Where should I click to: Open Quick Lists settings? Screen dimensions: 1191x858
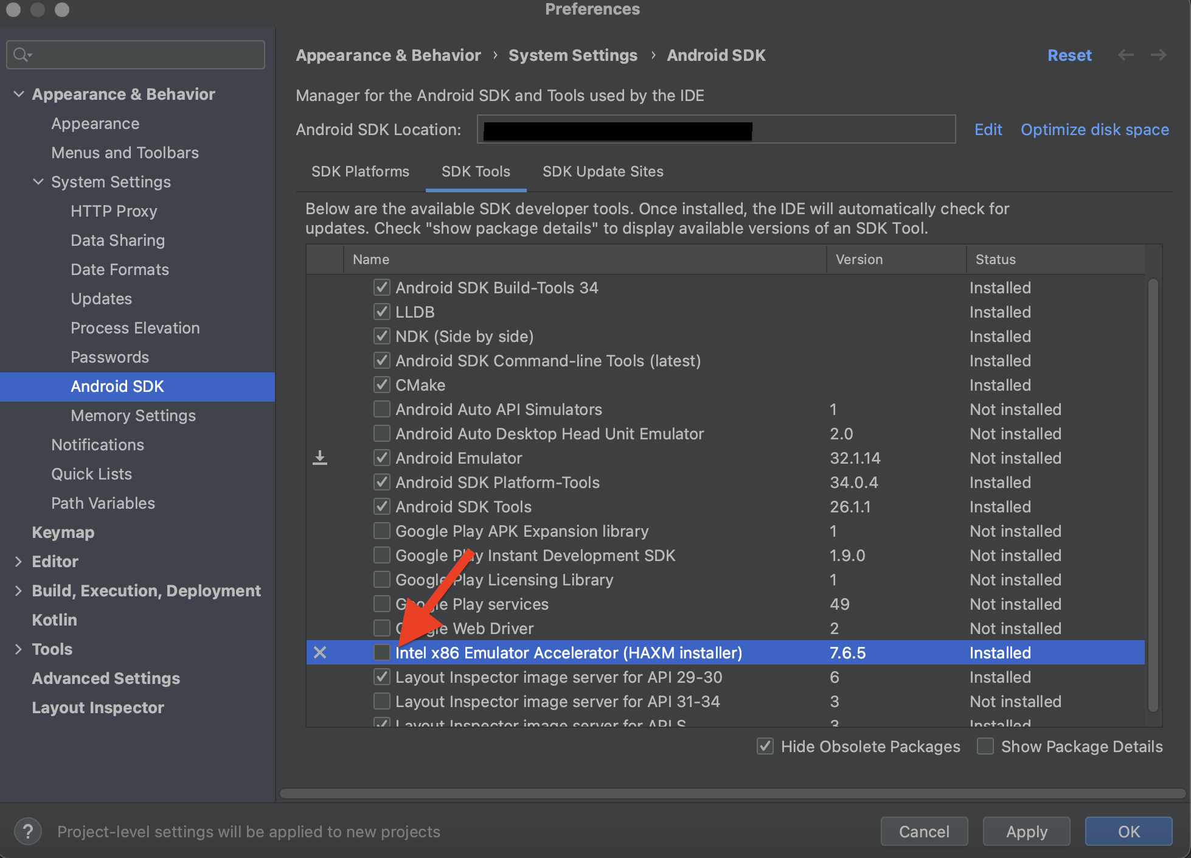[91, 474]
